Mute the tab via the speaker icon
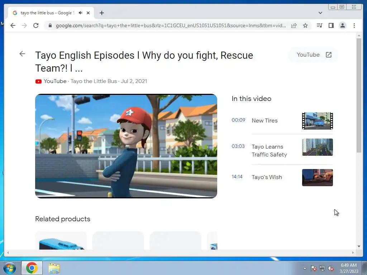 point(81,13)
